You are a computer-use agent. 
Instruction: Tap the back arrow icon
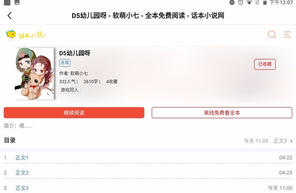tap(10, 16)
